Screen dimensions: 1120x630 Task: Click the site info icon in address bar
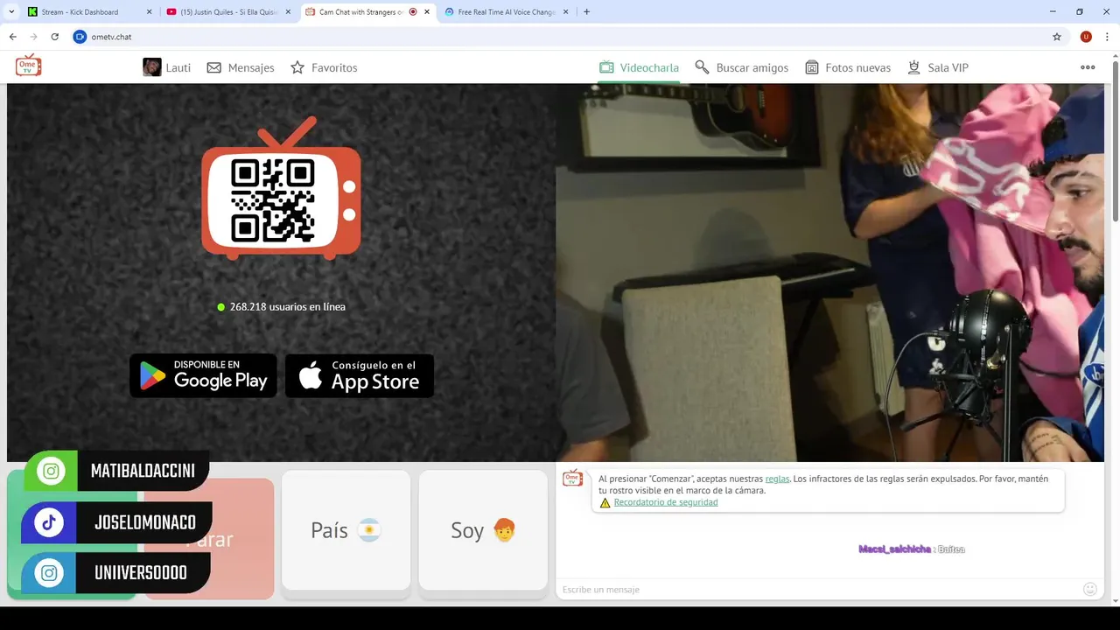coord(80,37)
